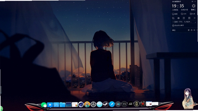Open WeChat from the dock
This screenshot has width=198, height=111.
tap(44, 105)
